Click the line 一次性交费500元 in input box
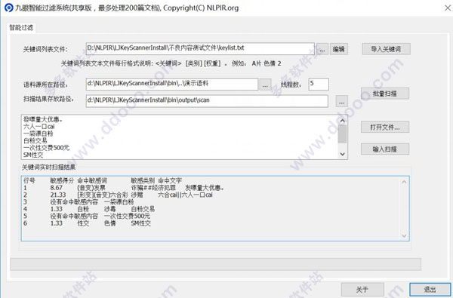The image size is (453, 298). tap(46, 148)
